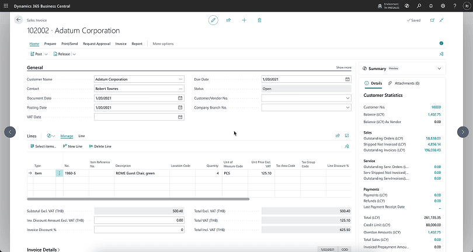Expand Lines section to full view icon
This screenshot has width=473, height=252.
click(347, 136)
